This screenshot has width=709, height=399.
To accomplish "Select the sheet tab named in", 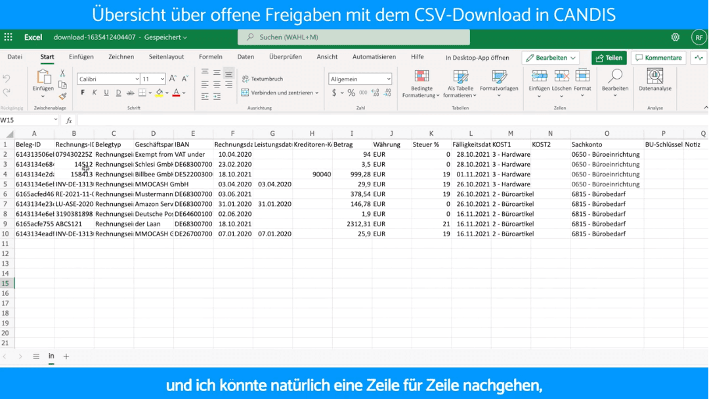I will click(x=51, y=356).
